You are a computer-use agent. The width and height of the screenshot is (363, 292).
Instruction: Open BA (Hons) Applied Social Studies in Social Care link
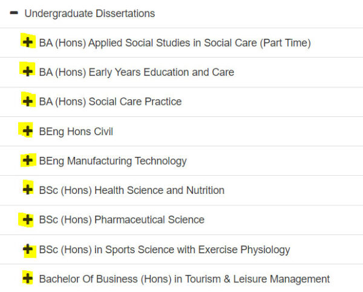point(175,43)
